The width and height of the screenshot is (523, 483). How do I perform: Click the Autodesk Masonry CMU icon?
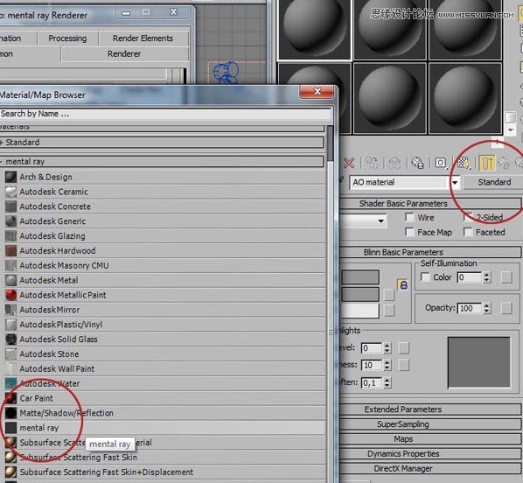click(10, 265)
